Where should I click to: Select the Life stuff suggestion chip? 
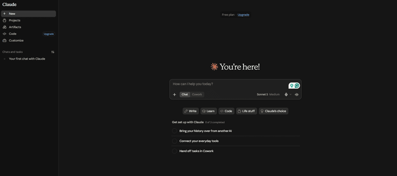coord(247,111)
